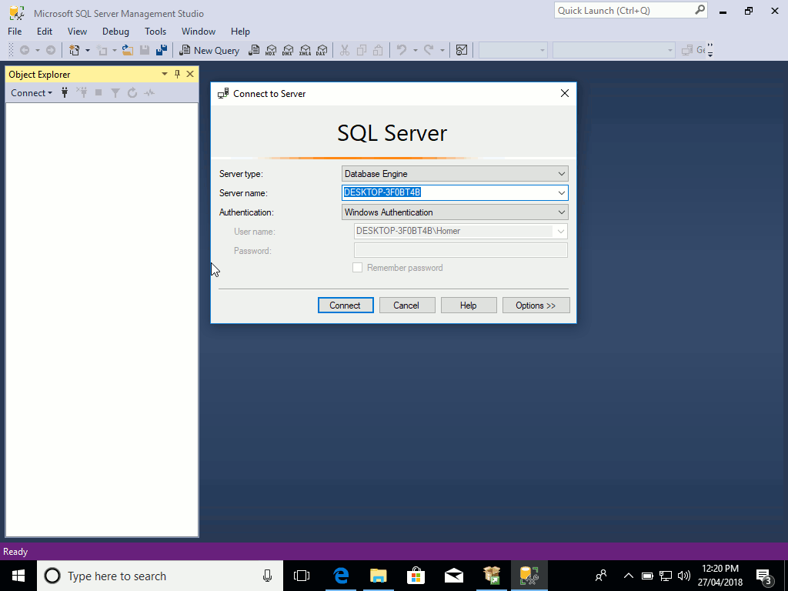Expand the Server name dropdown arrow

pyautogui.click(x=561, y=193)
